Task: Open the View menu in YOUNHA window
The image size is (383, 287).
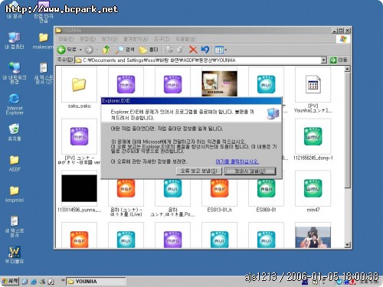Action: tap(110, 39)
